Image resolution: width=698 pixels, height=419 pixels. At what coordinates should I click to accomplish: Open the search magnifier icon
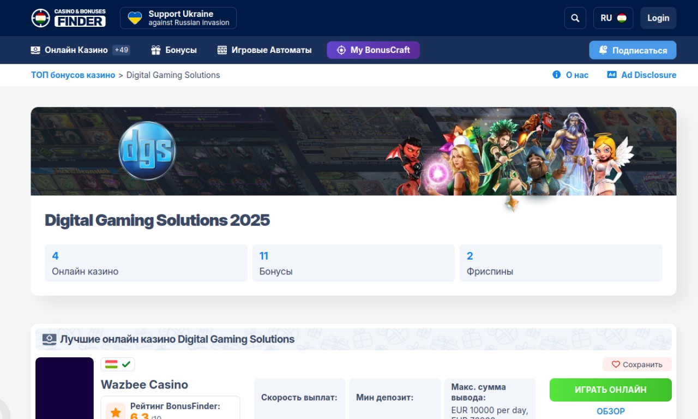coord(575,18)
